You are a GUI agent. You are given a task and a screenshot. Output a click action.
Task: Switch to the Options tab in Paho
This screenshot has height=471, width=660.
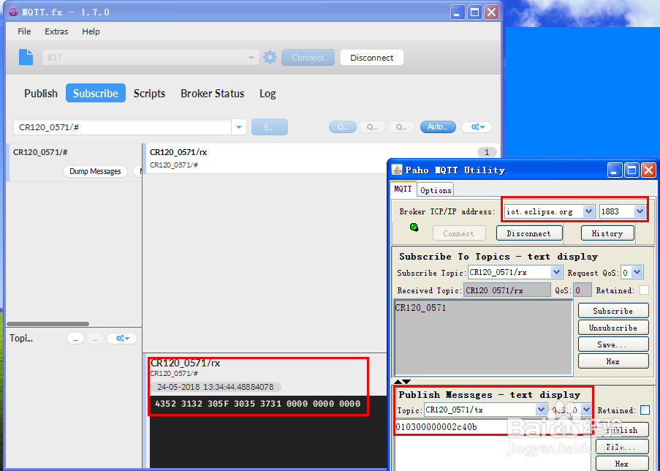click(435, 189)
